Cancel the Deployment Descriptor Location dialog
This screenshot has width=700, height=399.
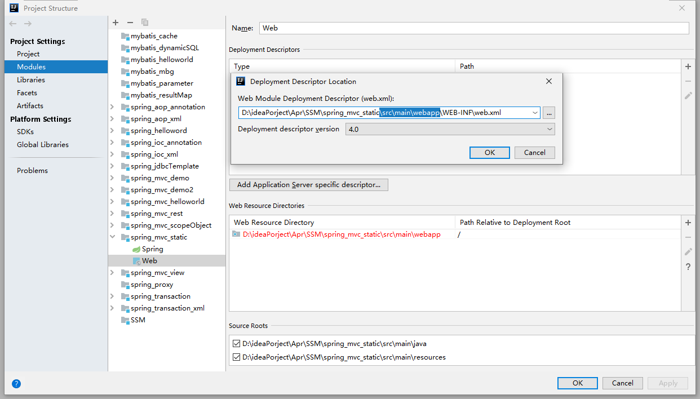535,153
